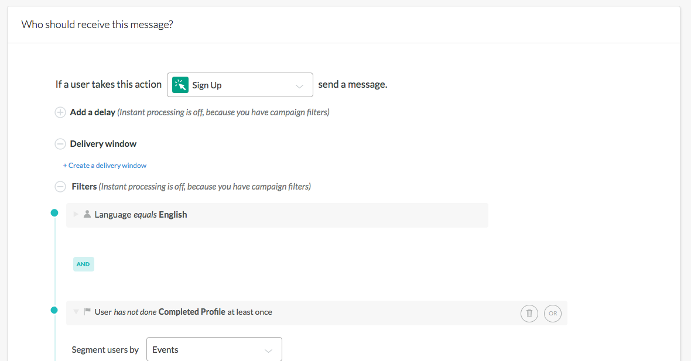Image resolution: width=691 pixels, height=361 pixels.
Task: Click the Add a delay label
Action: [x=93, y=112]
